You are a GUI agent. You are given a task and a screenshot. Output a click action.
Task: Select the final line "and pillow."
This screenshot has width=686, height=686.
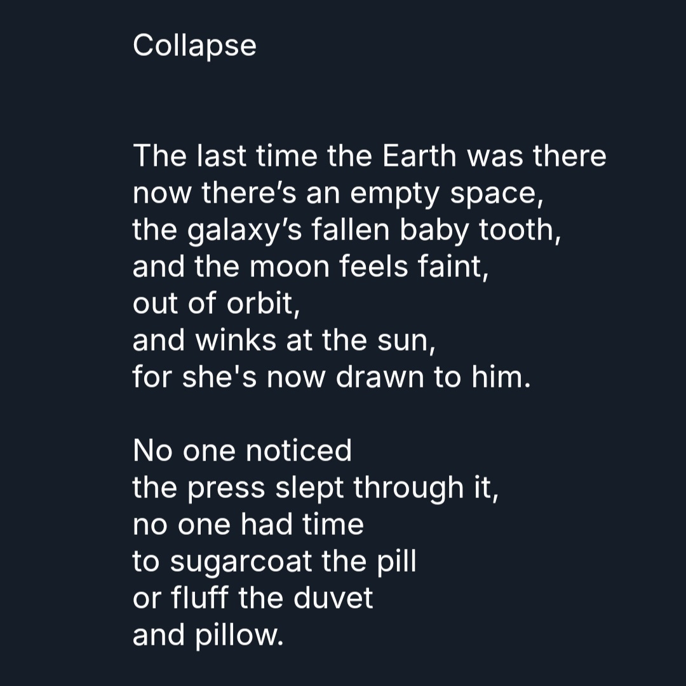(207, 635)
